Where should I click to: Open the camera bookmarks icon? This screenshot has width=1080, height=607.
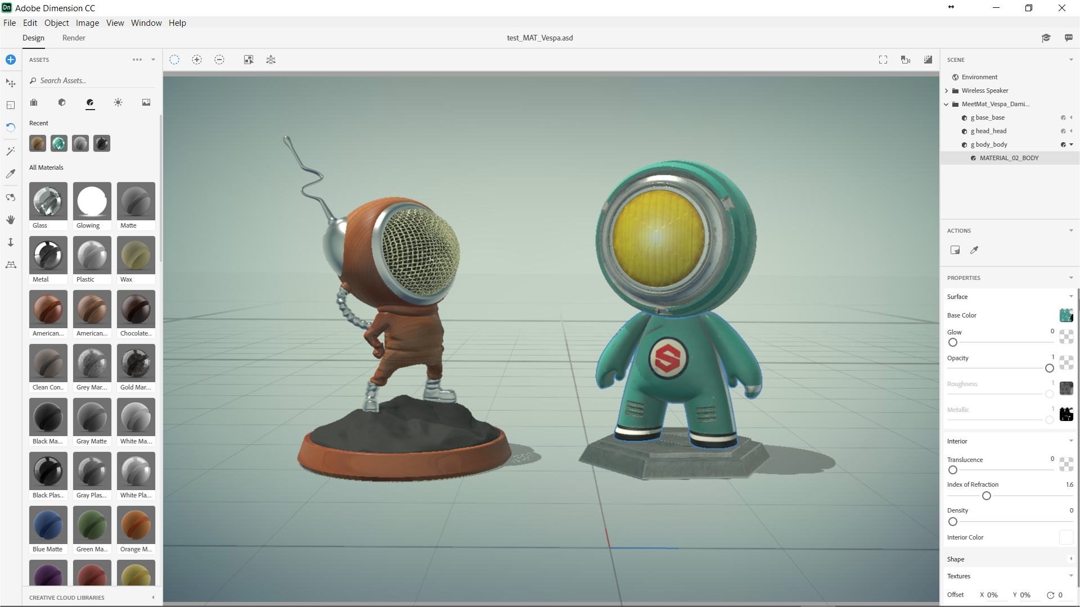tap(906, 60)
